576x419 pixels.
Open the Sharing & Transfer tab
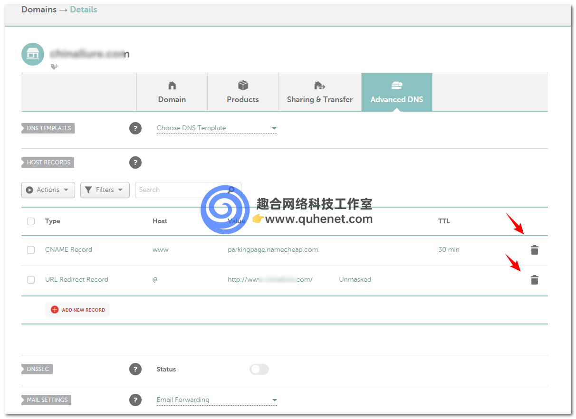[320, 92]
